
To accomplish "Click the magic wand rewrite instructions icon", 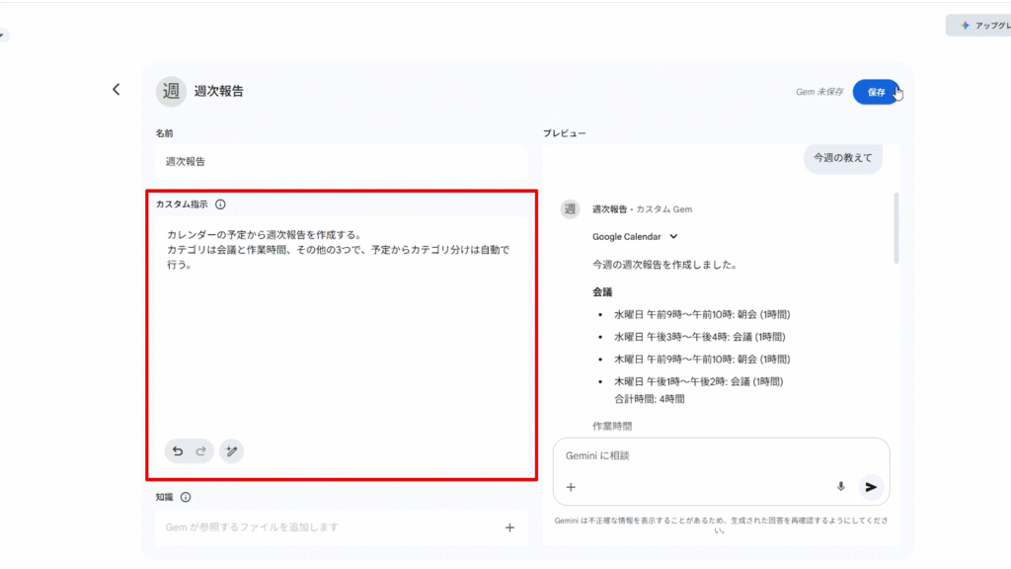I will tap(231, 451).
